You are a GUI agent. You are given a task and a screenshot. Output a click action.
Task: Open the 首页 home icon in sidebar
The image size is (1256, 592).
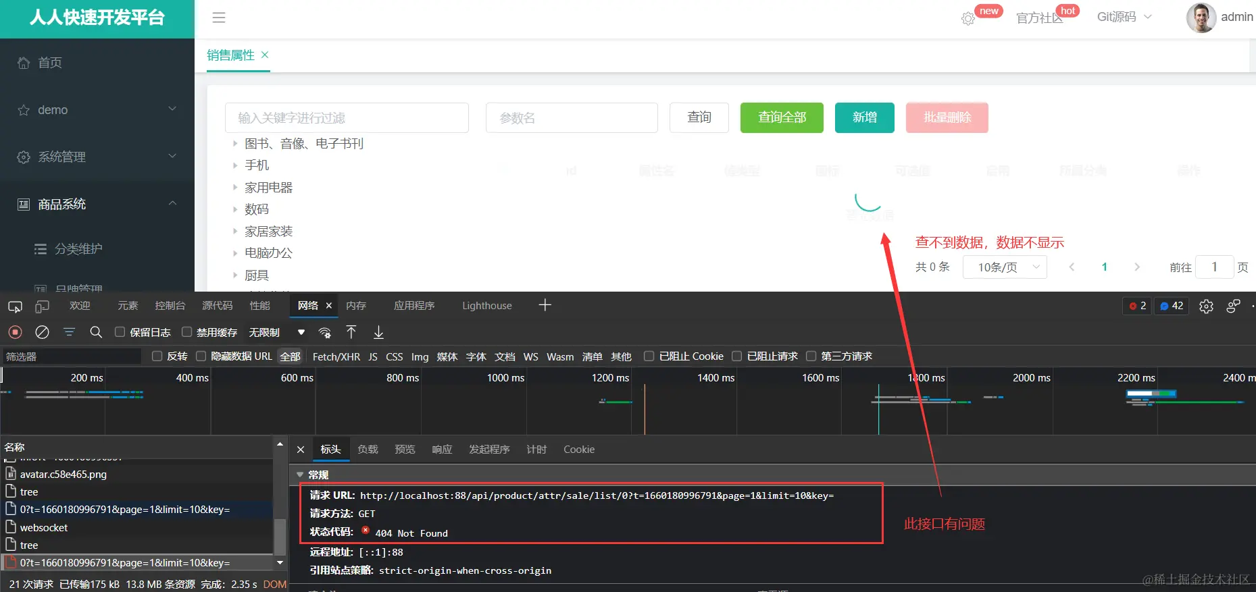coord(24,63)
